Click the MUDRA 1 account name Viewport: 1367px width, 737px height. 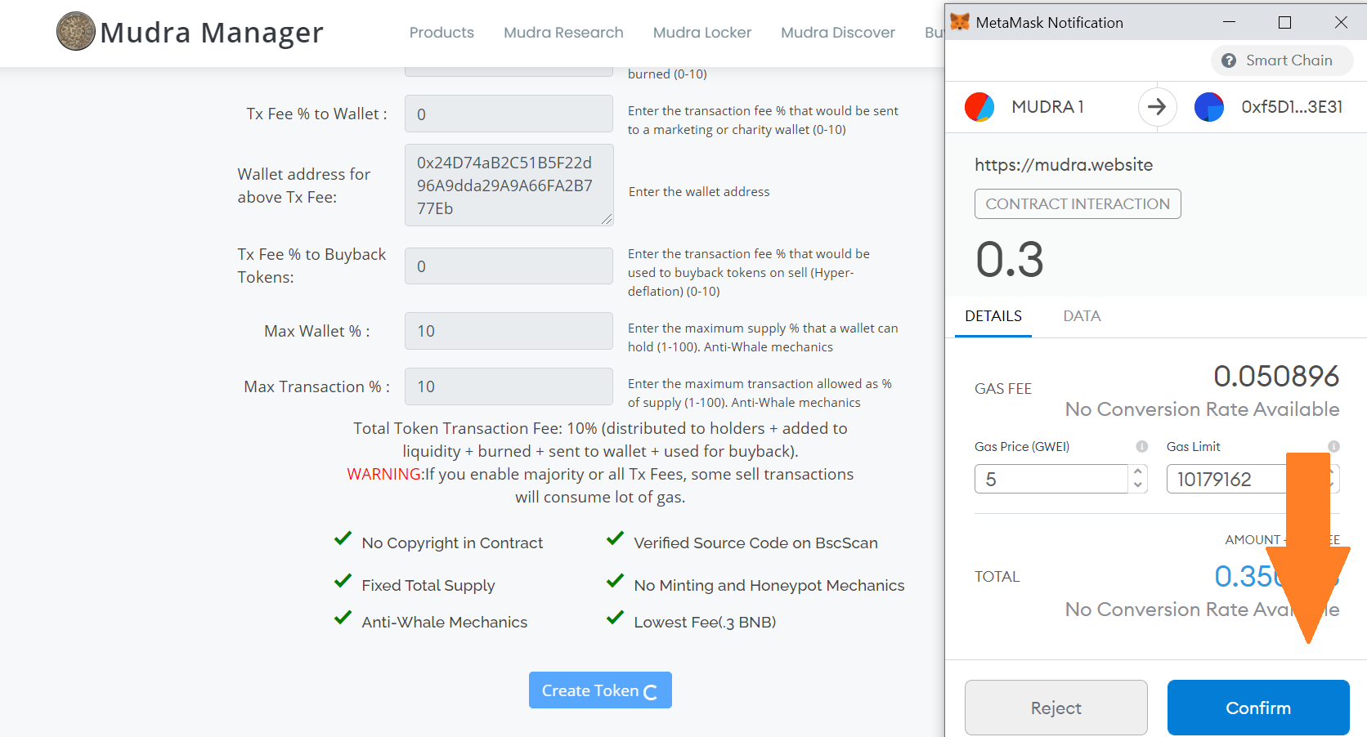[x=1047, y=107]
